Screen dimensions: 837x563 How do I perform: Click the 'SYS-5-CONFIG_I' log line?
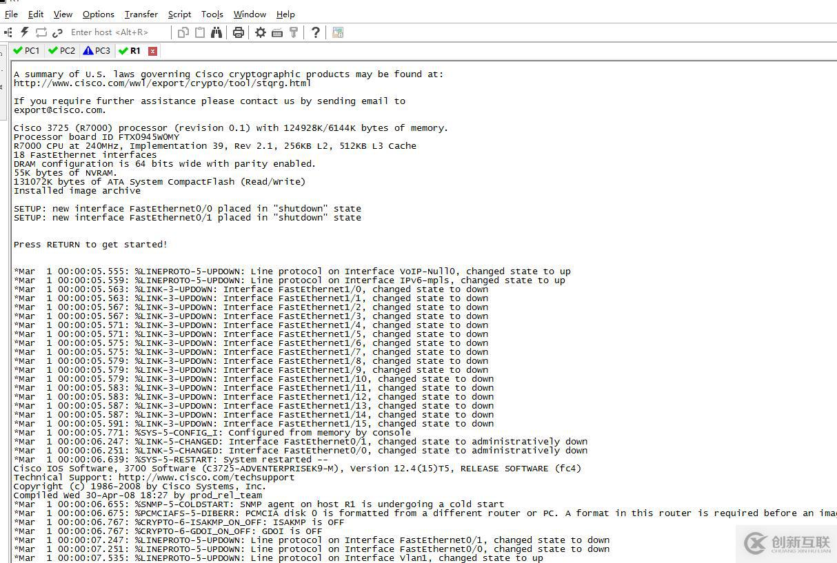point(212,433)
